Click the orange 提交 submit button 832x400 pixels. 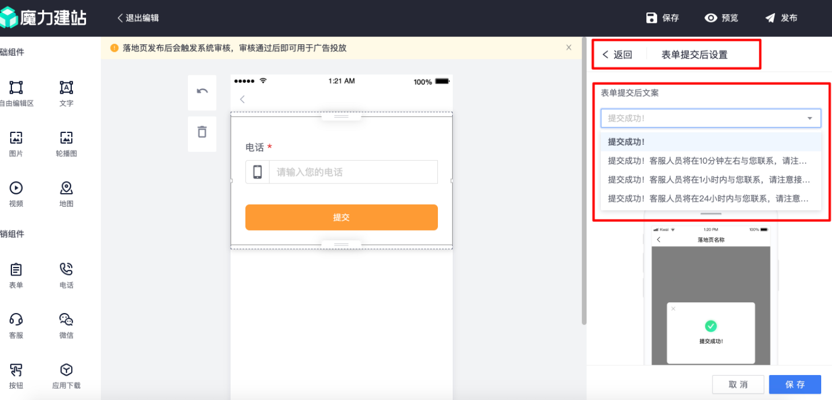click(x=341, y=217)
